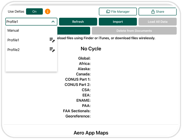
Task: Open edit options for Profile1 in list
Action: click(52, 40)
